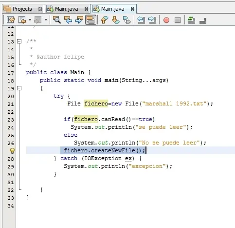Click line number 21 in the gutter
Viewport: 235px width, 228px height.
(11, 104)
